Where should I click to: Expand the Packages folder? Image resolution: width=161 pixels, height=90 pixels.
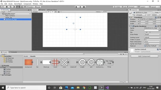1,75
